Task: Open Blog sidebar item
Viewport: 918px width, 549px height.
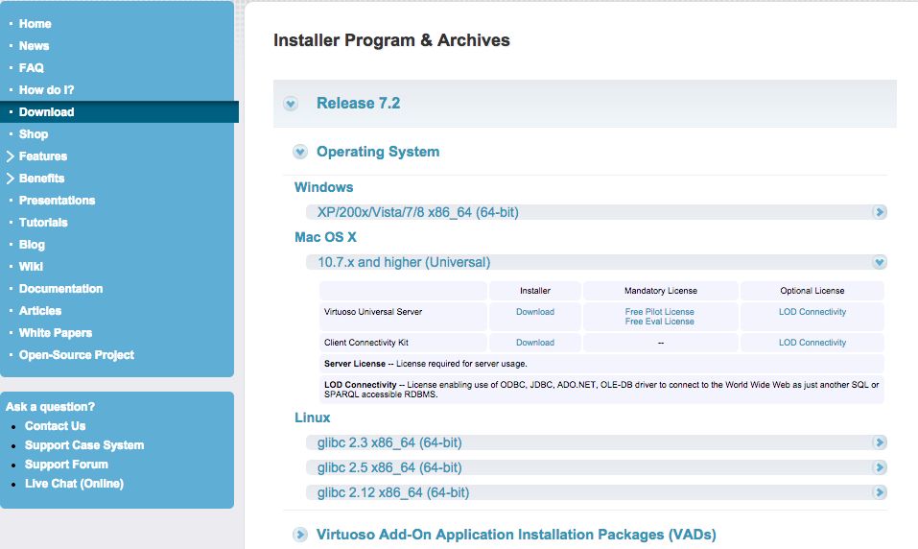Action: coord(32,245)
